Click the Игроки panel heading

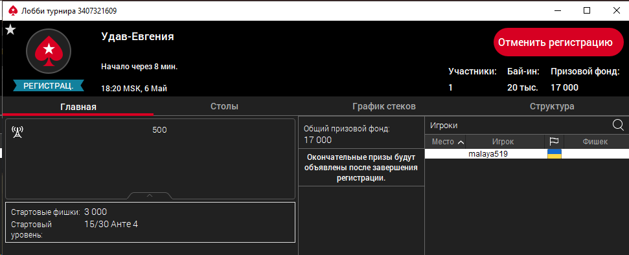pos(444,126)
